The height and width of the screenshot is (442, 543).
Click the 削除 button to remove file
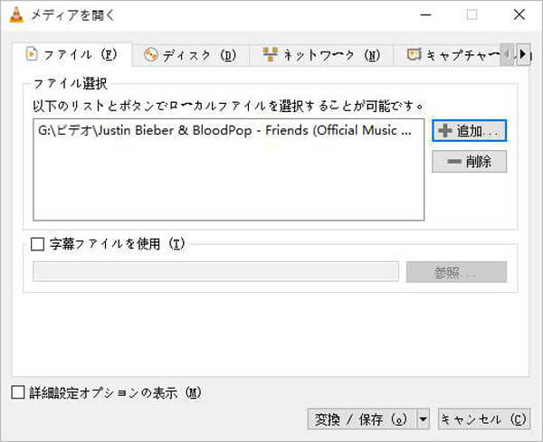[x=469, y=162]
